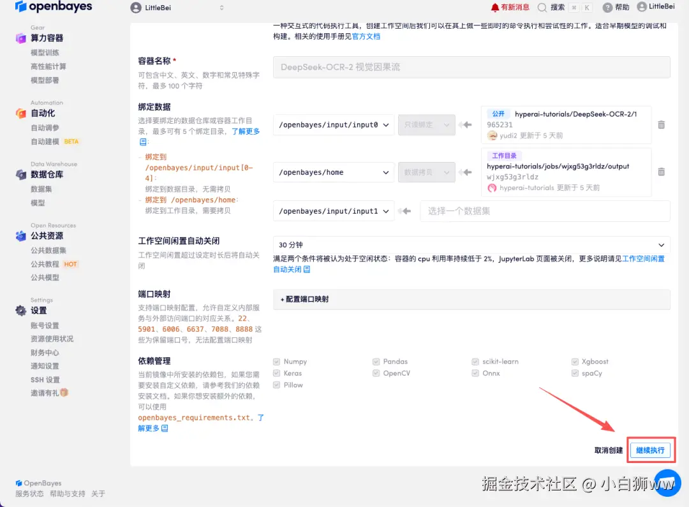Screen dimensions: 689x507
Task: Click the gift icon beside 邀请有礼
Action: point(64,392)
